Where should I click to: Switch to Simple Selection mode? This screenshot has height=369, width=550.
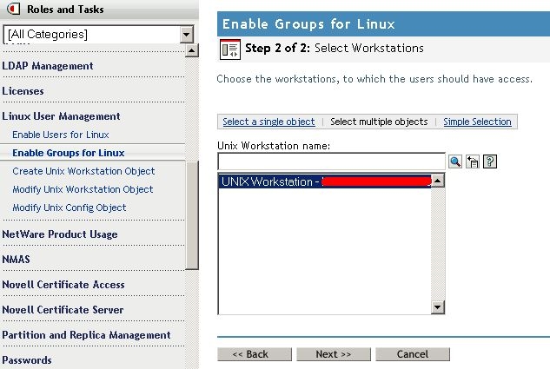tap(477, 122)
